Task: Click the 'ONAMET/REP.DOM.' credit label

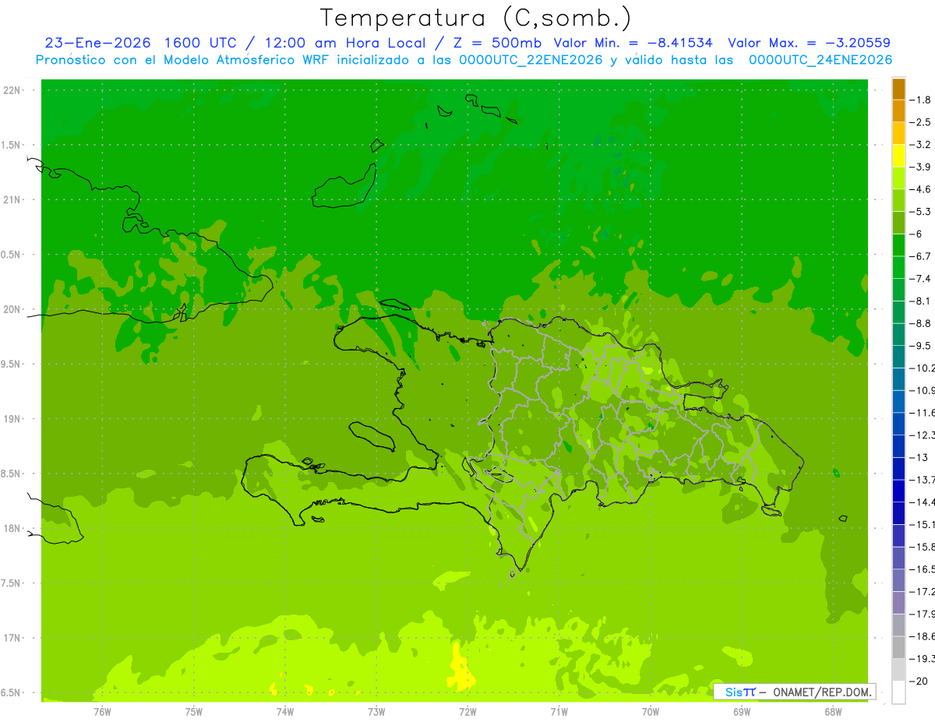Action: pyautogui.click(x=820, y=692)
